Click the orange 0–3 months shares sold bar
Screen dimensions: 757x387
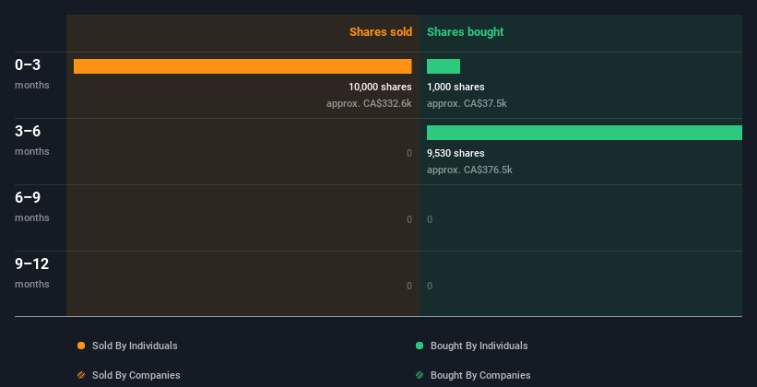[242, 66]
